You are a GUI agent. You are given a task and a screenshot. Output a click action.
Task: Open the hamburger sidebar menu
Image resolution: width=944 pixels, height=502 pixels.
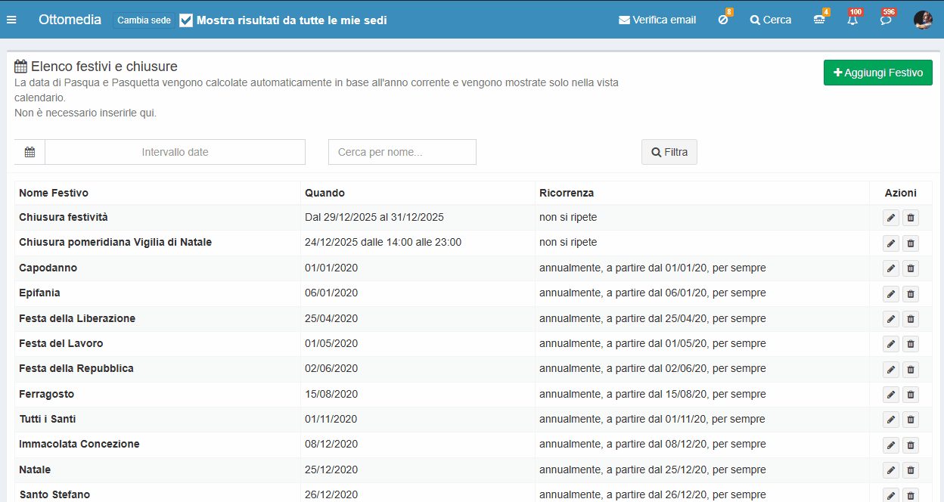(11, 20)
